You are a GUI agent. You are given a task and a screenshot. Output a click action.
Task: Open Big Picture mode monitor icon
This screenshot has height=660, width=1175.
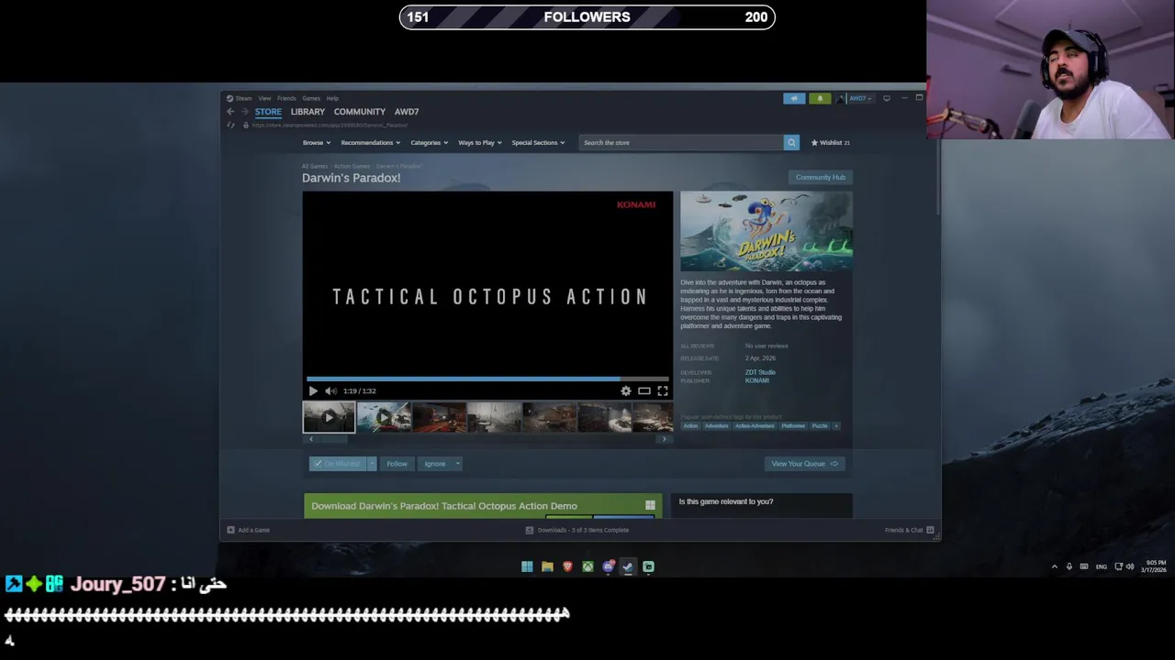(887, 98)
